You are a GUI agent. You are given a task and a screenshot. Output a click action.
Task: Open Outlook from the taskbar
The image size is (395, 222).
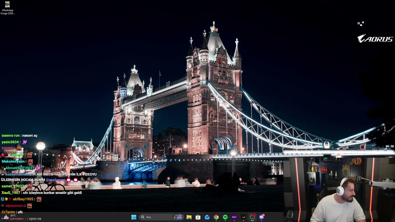tap(207, 217)
